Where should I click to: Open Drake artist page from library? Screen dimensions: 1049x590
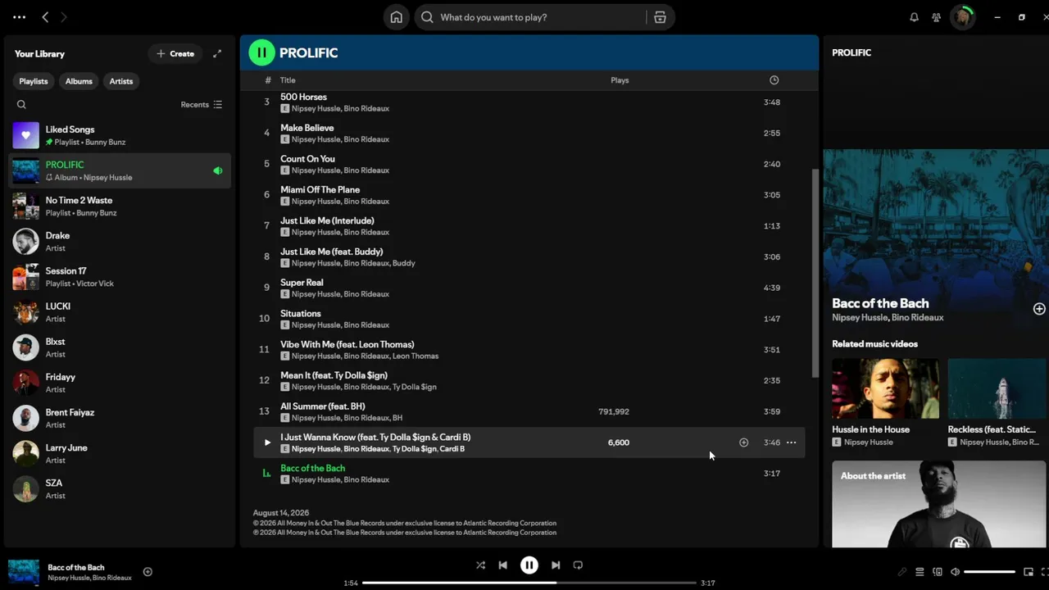coord(120,241)
